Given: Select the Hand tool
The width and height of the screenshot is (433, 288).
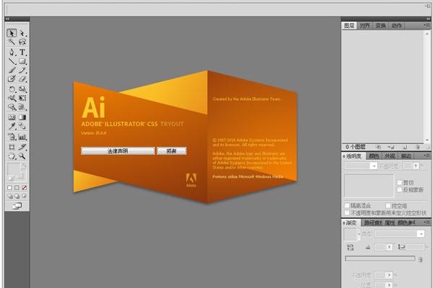Looking at the screenshot, I should 12,156.
